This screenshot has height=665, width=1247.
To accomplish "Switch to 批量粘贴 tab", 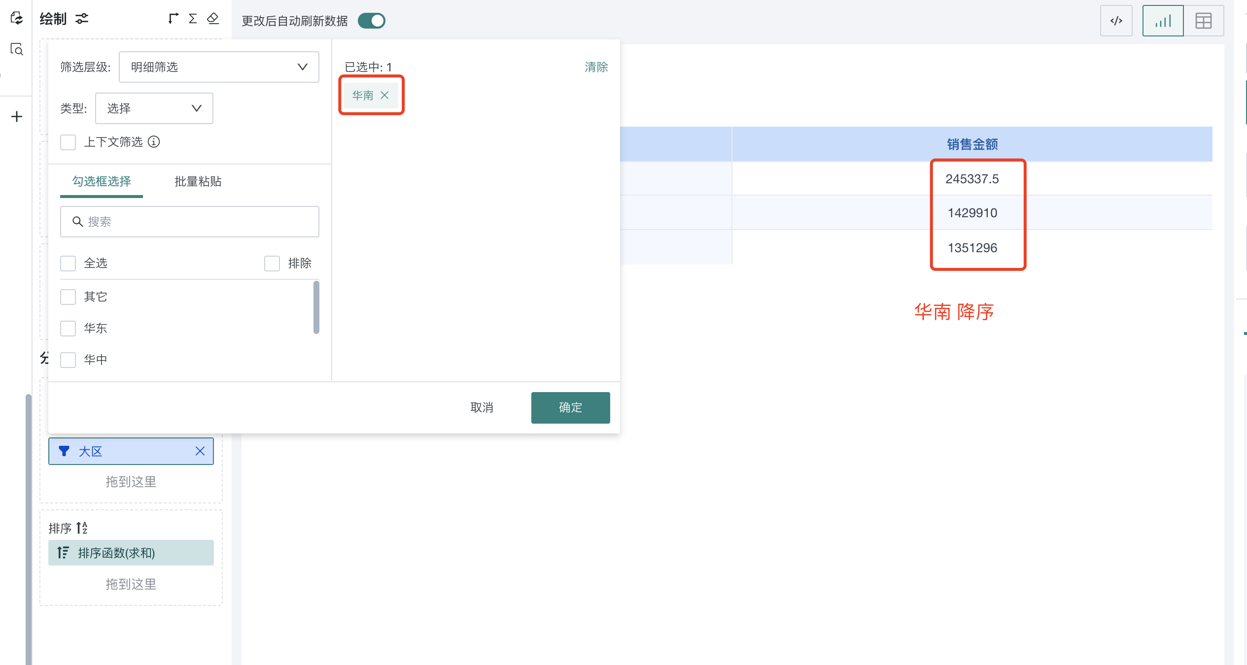I will 198,181.
